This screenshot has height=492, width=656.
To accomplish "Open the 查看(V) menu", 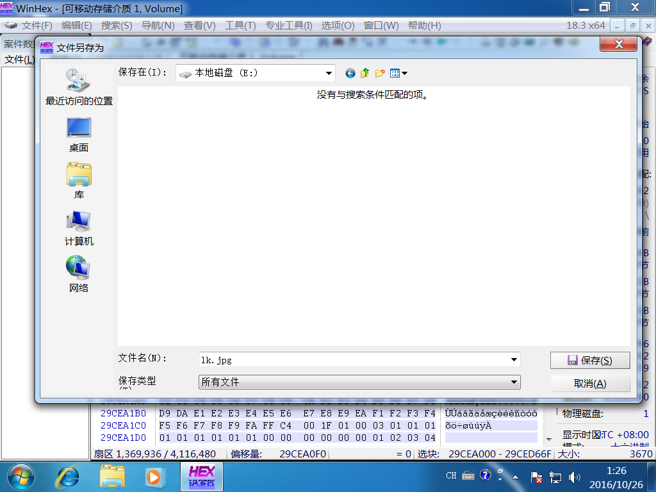I will (200, 26).
